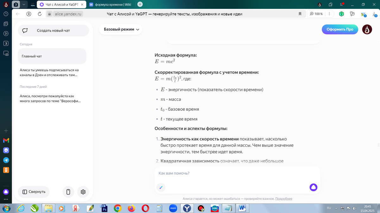Open chat settings via the gear icon

(83, 192)
